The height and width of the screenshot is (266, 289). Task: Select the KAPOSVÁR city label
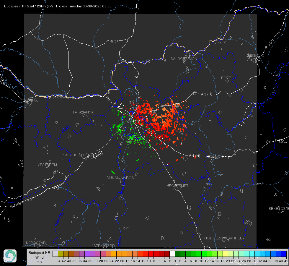point(36,243)
